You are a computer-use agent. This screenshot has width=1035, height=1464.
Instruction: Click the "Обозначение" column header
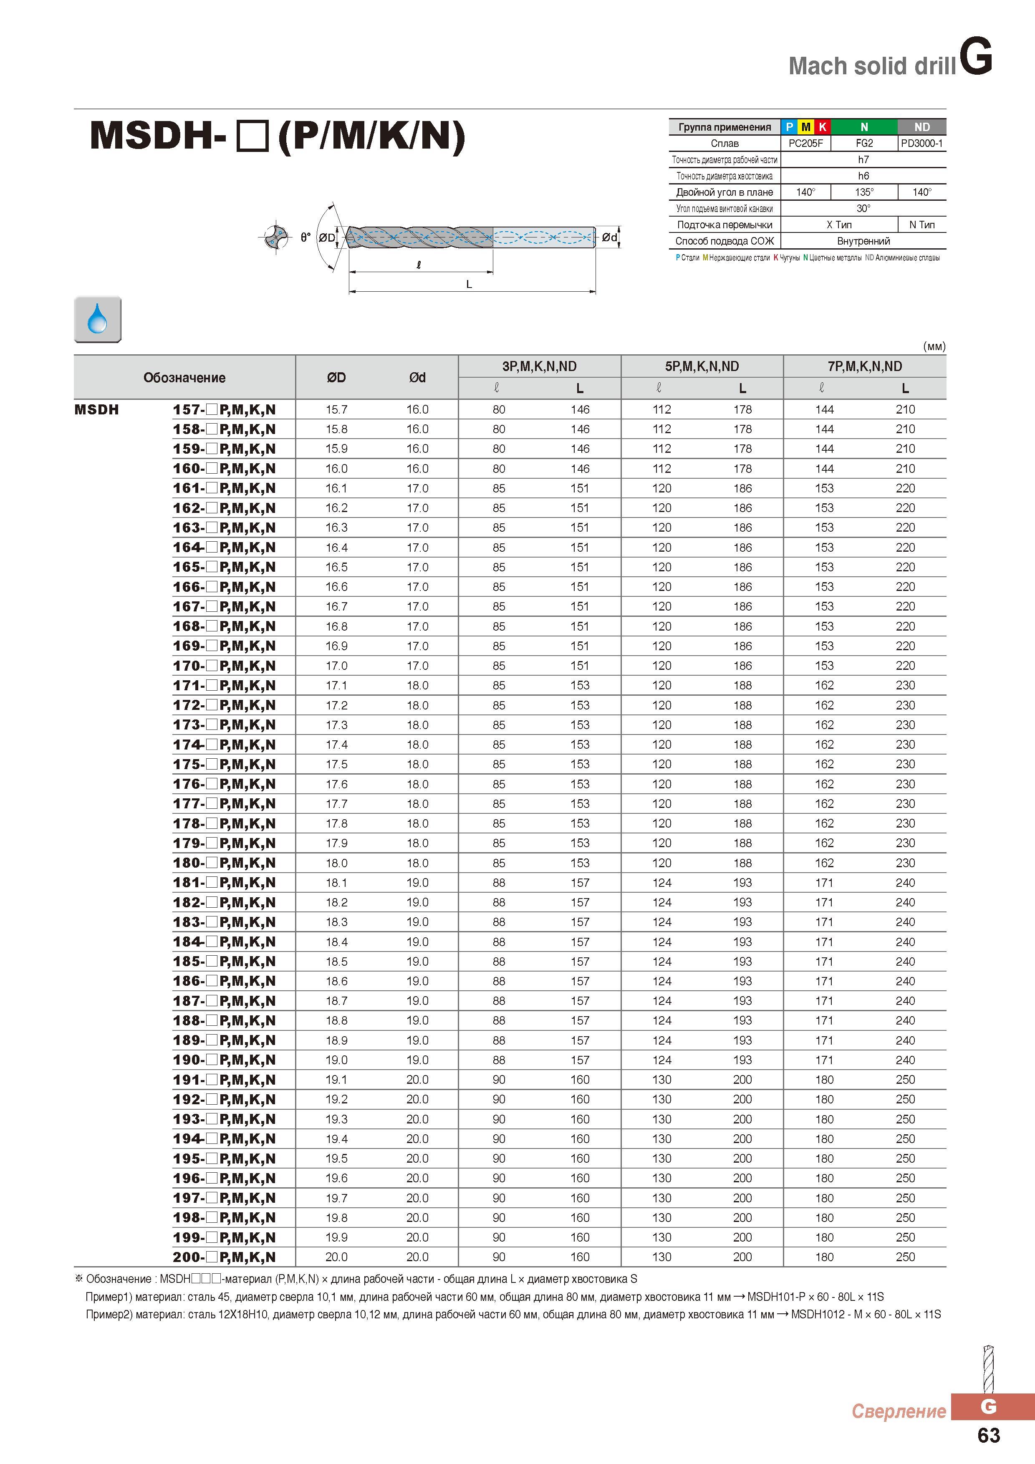click(184, 378)
